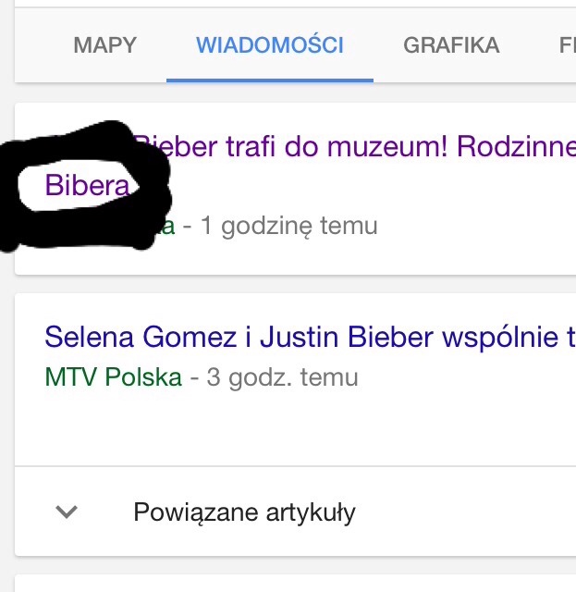
Task: Click the "1 godzinę temu" timestamp
Action: click(x=289, y=226)
